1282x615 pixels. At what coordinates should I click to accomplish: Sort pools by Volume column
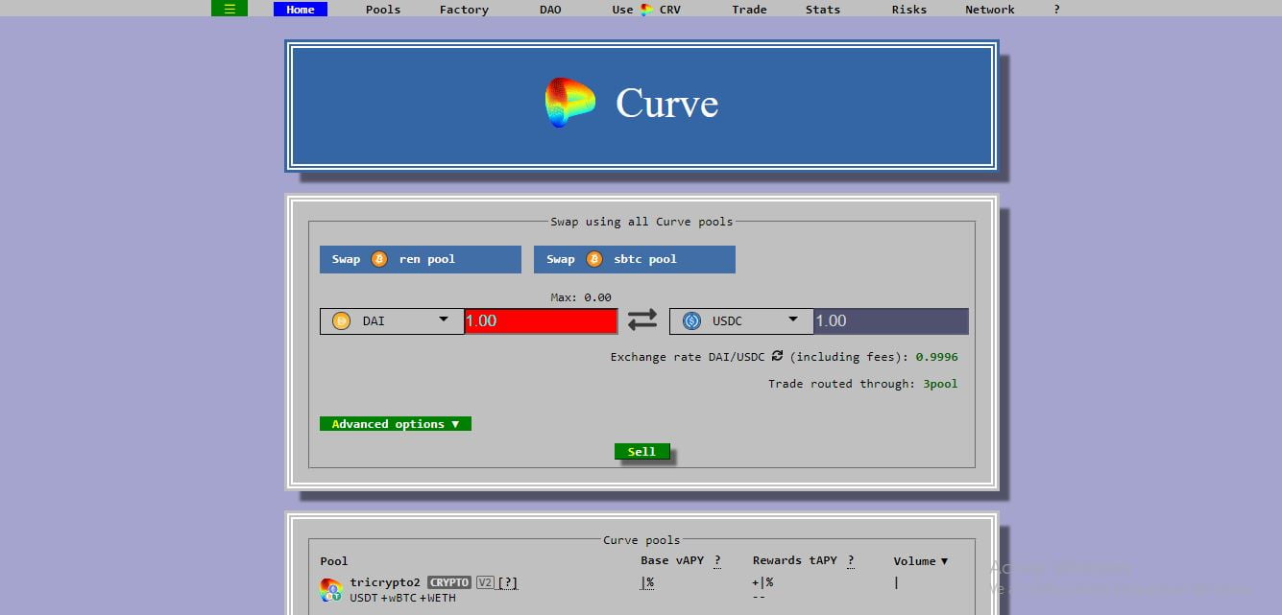[x=920, y=561]
